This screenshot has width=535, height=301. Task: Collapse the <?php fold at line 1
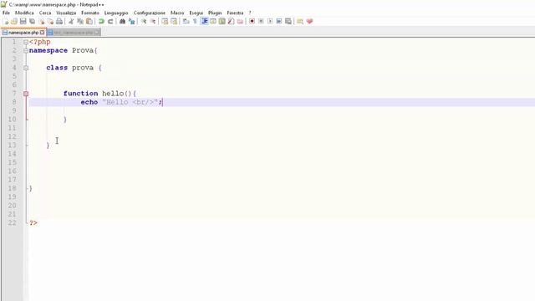26,42
